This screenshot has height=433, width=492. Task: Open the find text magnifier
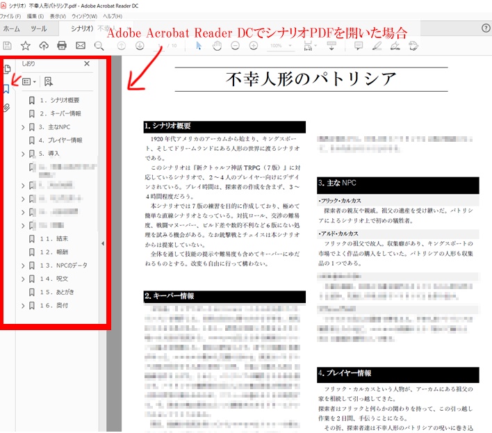coord(99,46)
